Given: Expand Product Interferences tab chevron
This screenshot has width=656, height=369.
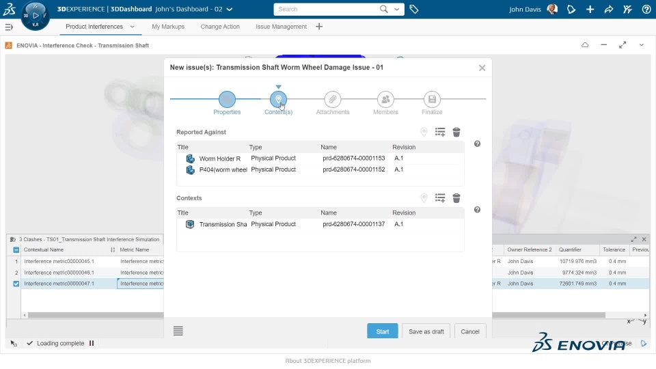Looking at the screenshot, I should coord(132,27).
